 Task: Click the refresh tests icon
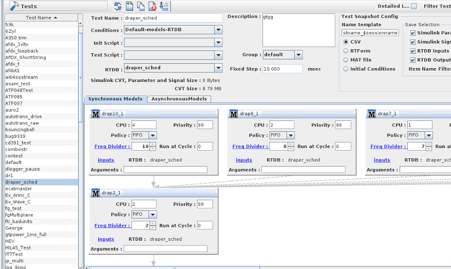coord(118,6)
